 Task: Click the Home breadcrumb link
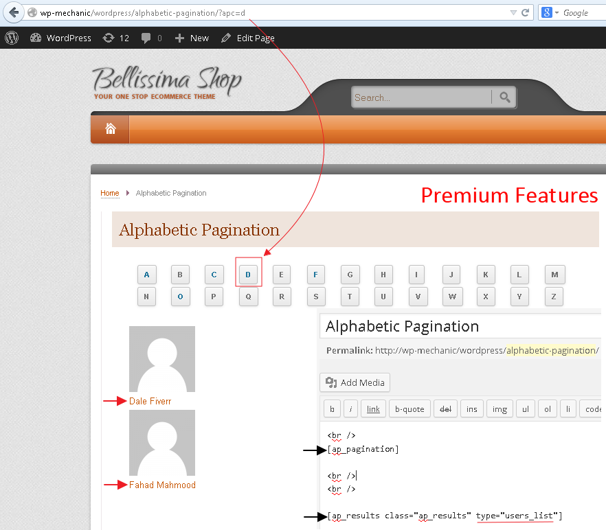click(x=110, y=193)
